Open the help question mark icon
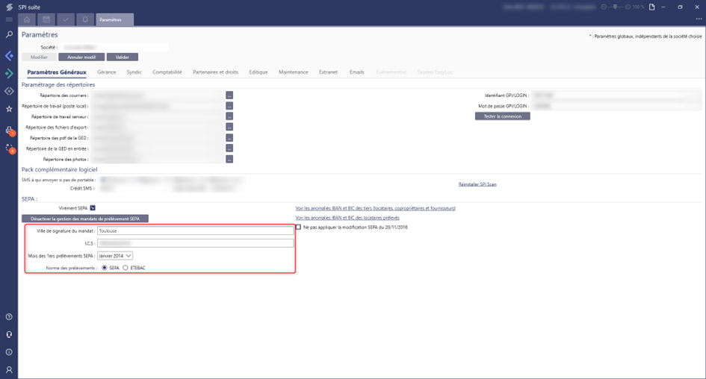The height and width of the screenshot is (379, 706). coord(9,317)
